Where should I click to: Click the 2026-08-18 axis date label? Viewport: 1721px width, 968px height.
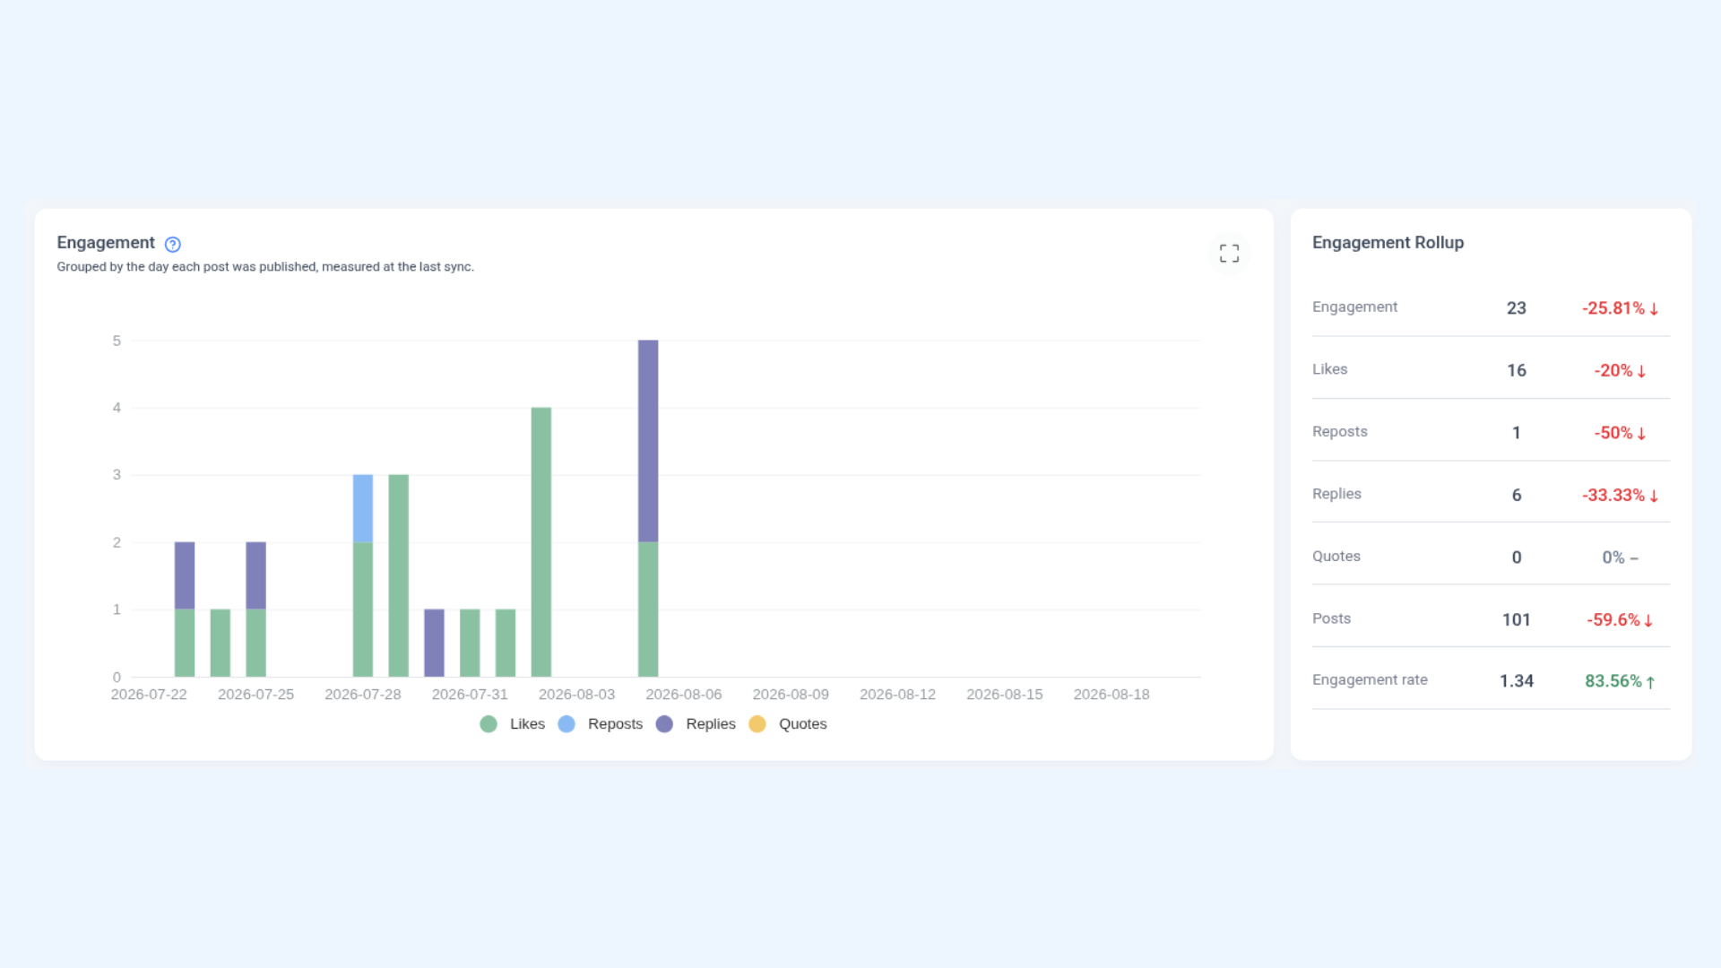tap(1111, 695)
